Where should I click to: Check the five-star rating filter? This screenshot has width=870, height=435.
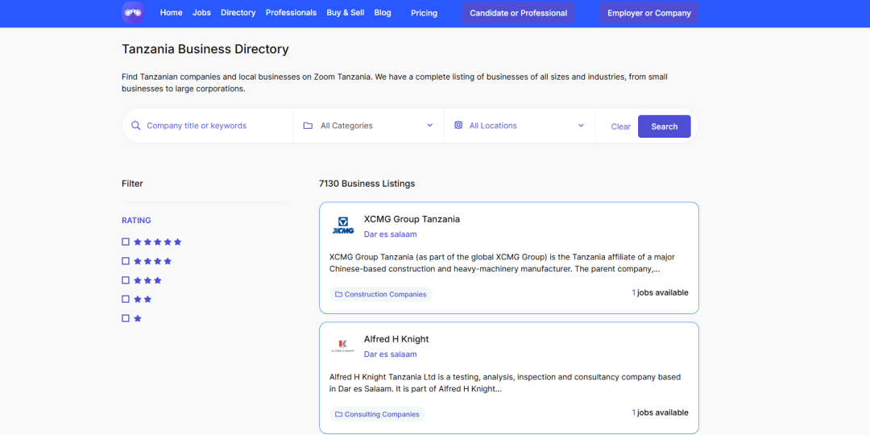point(126,242)
